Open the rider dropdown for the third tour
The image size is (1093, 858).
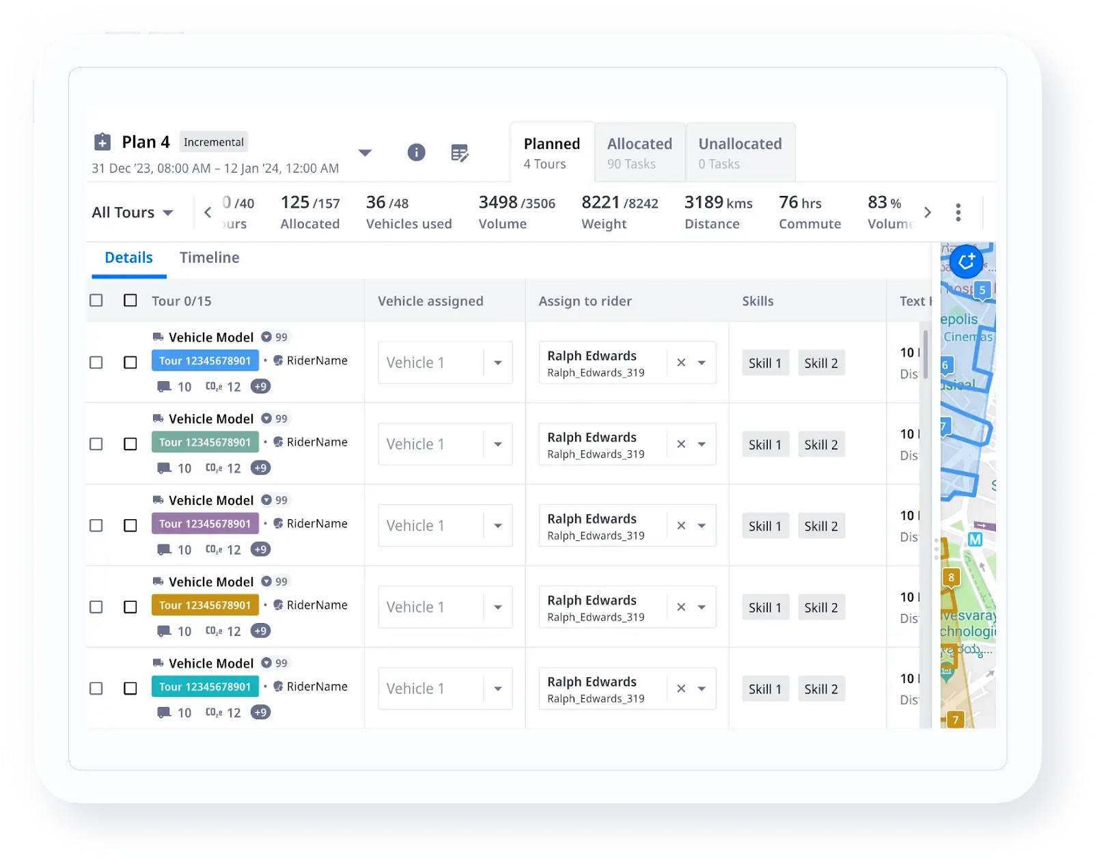[x=702, y=525]
